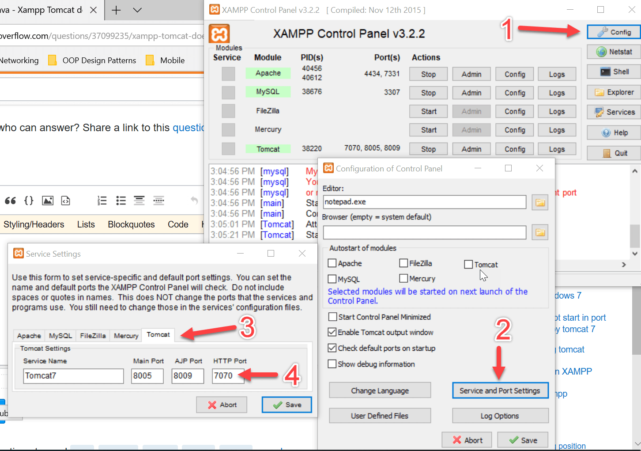Open Services from the XAMPP sidebar
This screenshot has width=641, height=451.
tap(613, 112)
